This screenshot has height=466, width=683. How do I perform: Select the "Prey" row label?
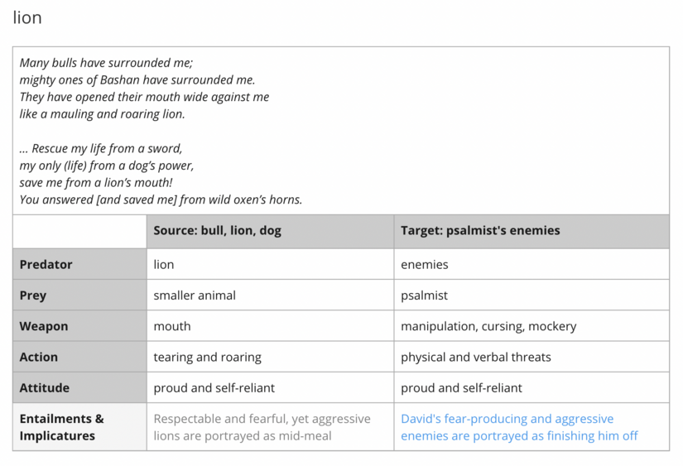point(33,295)
